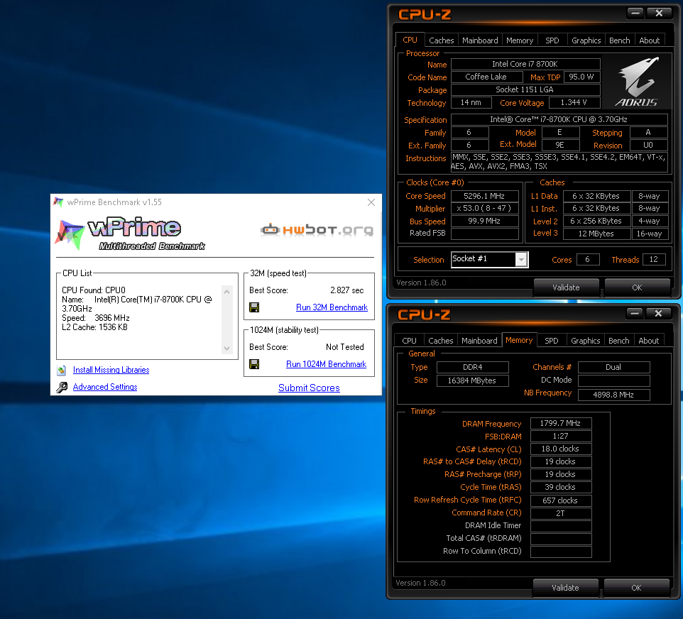The height and width of the screenshot is (619, 683).
Task: Click the NB Frequency 4898.8 MHz value
Action: tap(613, 395)
